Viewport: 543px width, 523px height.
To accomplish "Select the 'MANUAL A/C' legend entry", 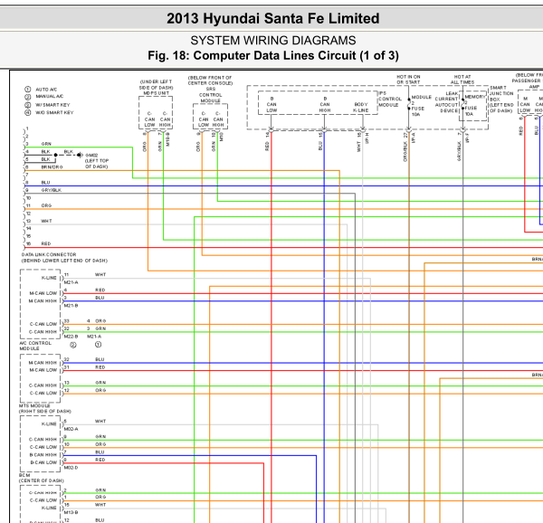I will pos(44,97).
